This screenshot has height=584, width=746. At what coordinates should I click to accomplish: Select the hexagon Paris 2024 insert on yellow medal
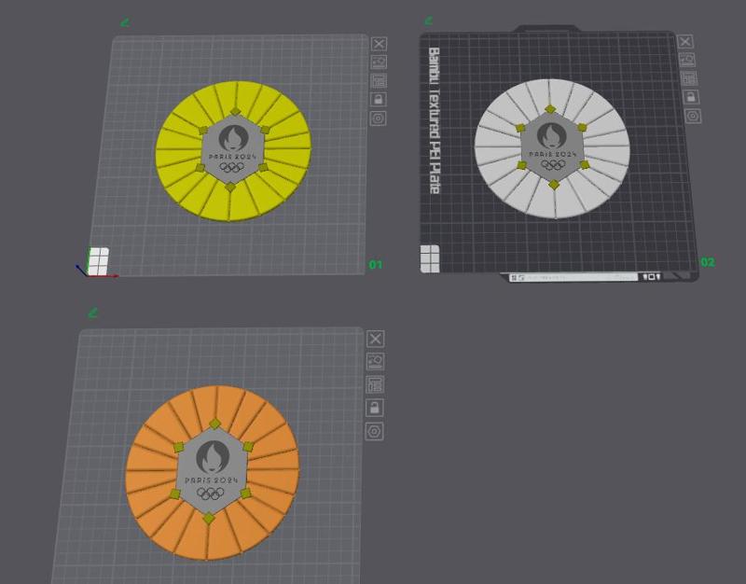point(232,149)
